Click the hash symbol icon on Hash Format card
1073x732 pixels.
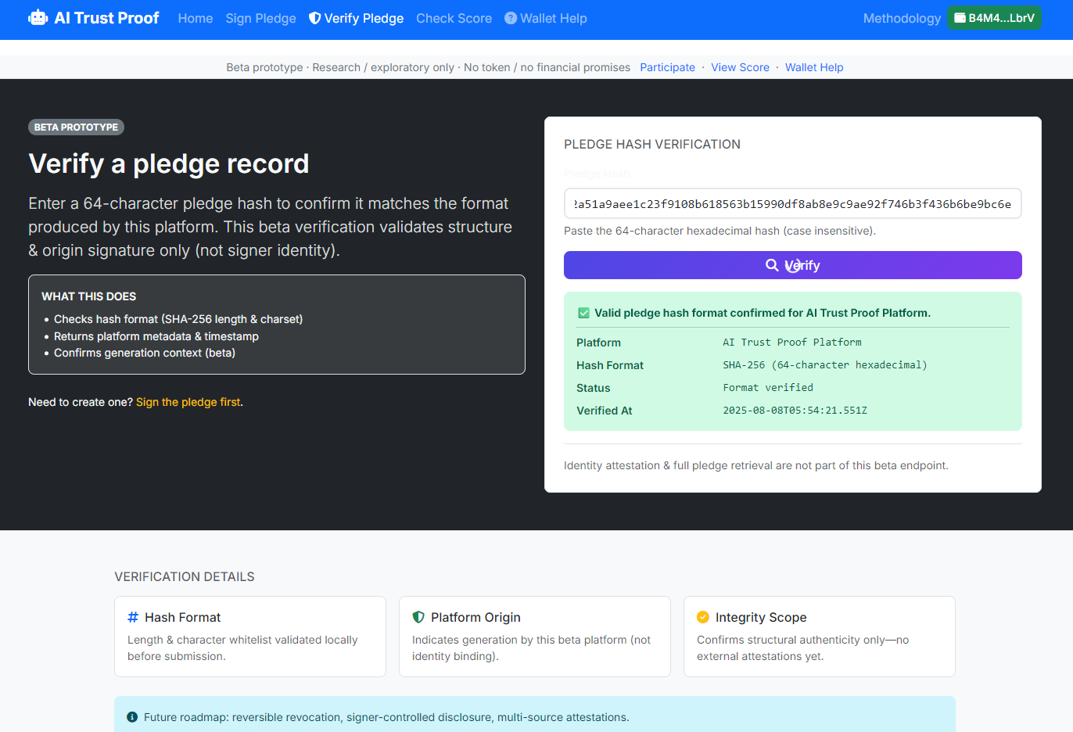(x=133, y=617)
